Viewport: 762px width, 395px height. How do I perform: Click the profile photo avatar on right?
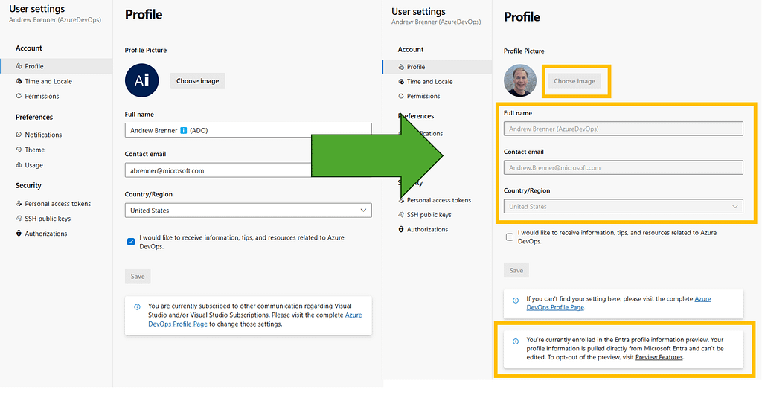tap(520, 80)
